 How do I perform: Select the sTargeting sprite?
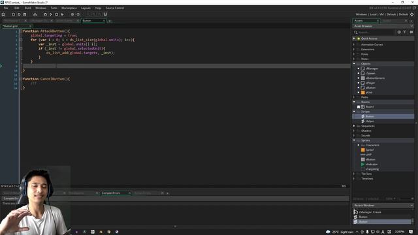pos(372,169)
